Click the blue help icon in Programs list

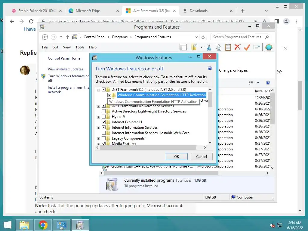(268, 83)
